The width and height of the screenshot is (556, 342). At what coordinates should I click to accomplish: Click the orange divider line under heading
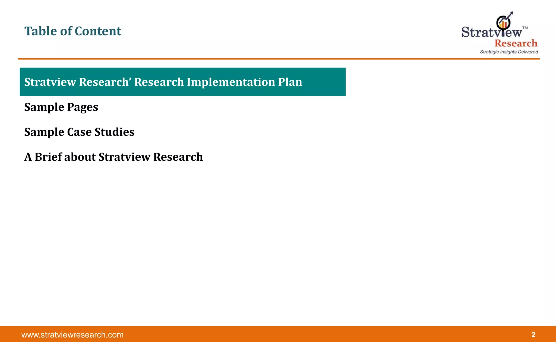pos(279,59)
